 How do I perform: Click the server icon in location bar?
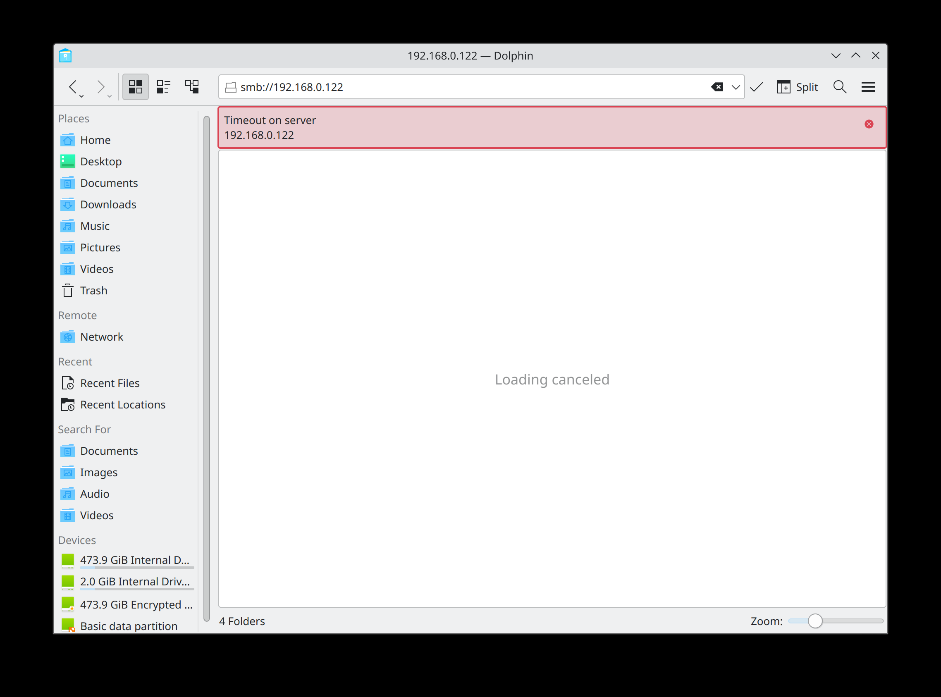(230, 87)
